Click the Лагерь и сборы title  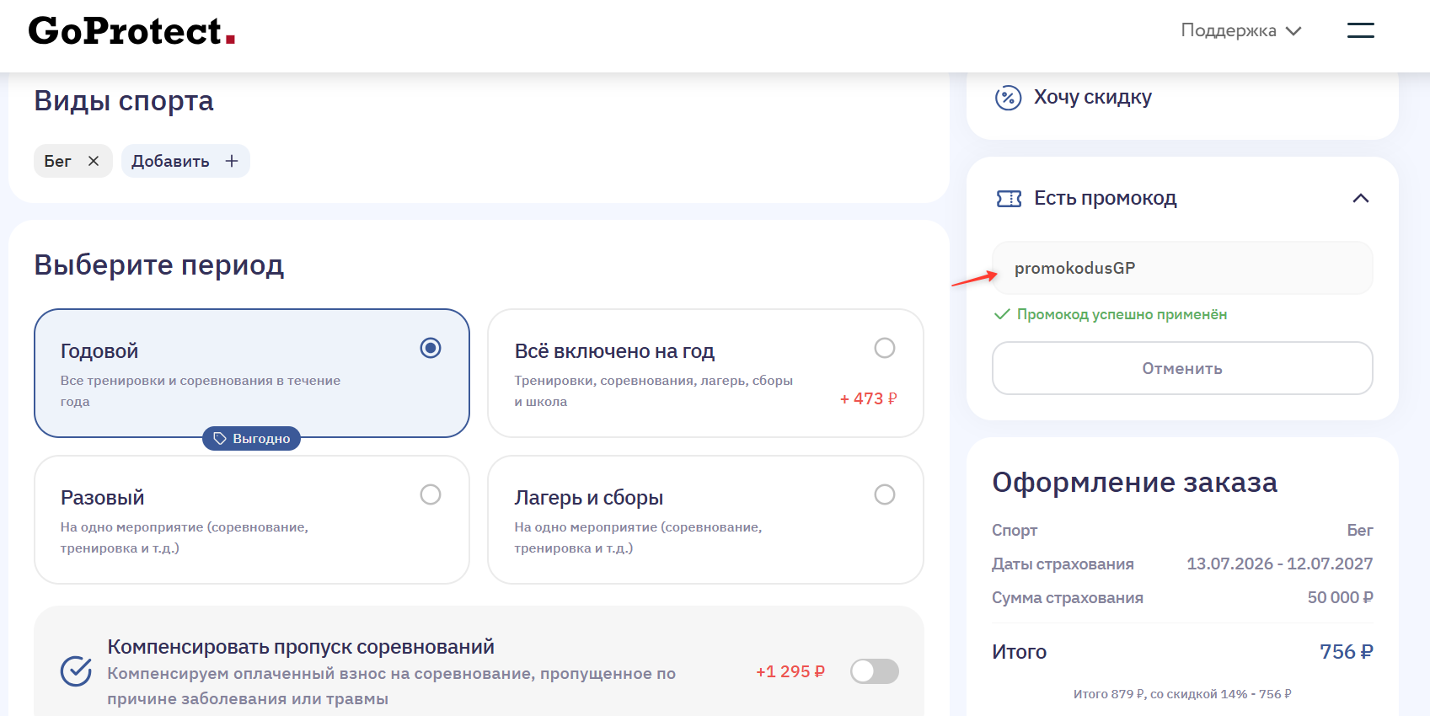(x=588, y=498)
